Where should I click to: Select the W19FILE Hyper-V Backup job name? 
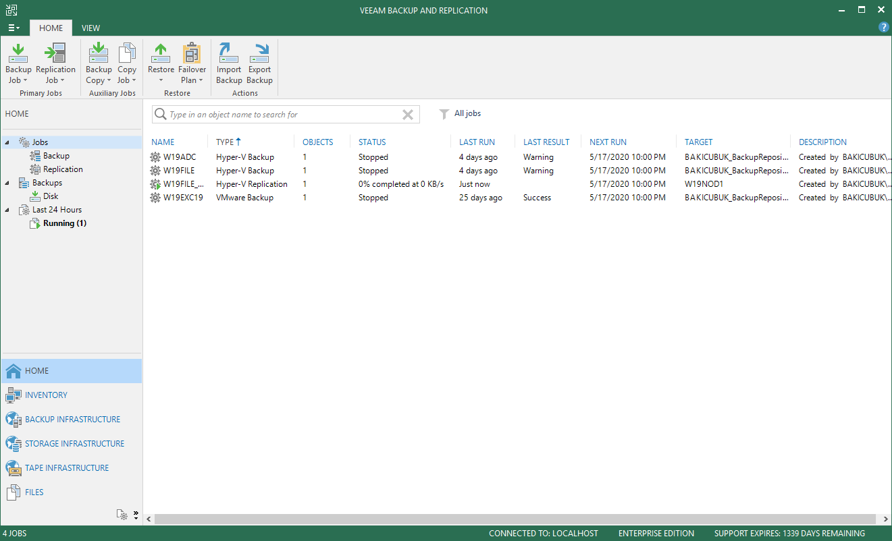coord(179,171)
